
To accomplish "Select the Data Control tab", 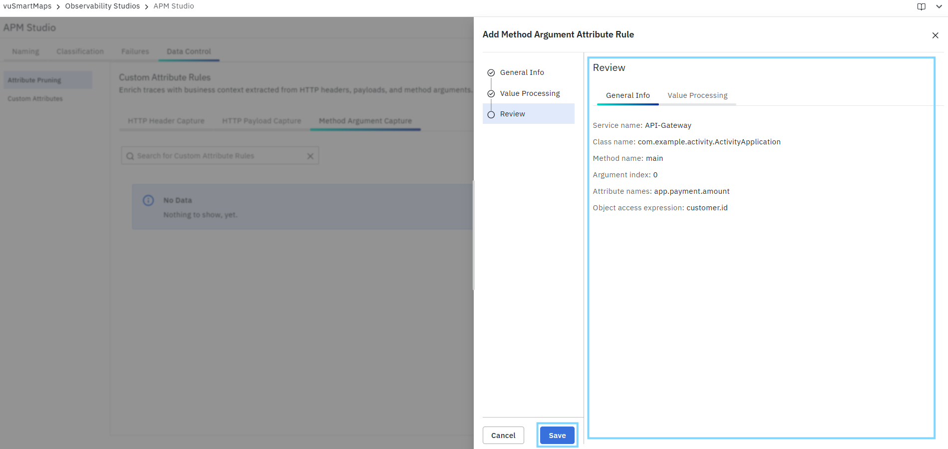I will click(x=189, y=51).
